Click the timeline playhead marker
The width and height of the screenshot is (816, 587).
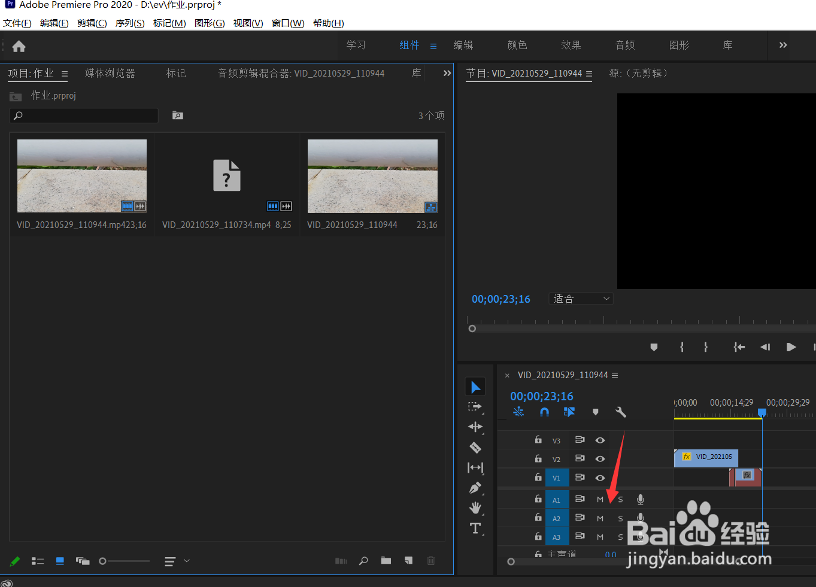(x=762, y=413)
